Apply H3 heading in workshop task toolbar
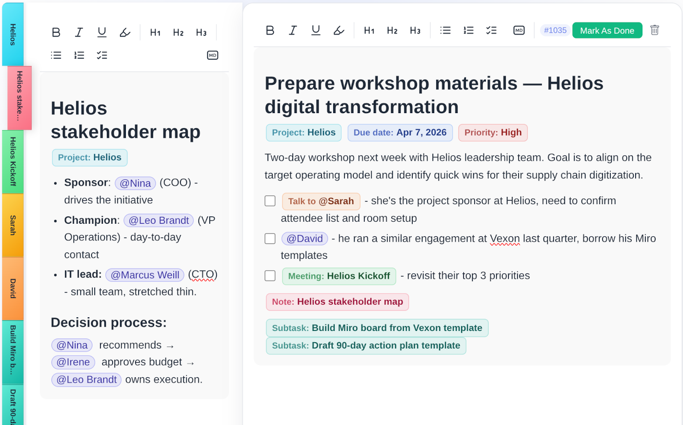Image resolution: width=683 pixels, height=425 pixels. [x=415, y=30]
